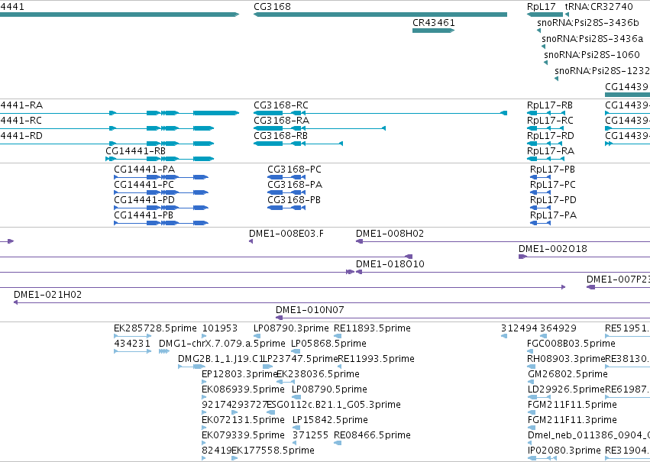
Task: Open EK285728.5prime EST label
Action: click(x=156, y=328)
